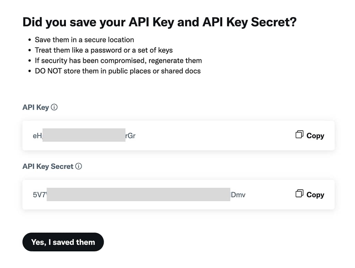Viewport: 355px width, 268px height.
Task: Click the API Key field label
Action: pos(36,107)
